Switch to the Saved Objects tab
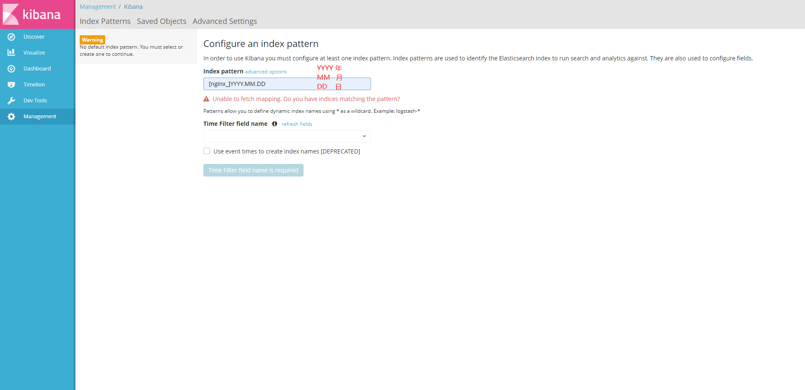Image resolution: width=805 pixels, height=390 pixels. 161,21
